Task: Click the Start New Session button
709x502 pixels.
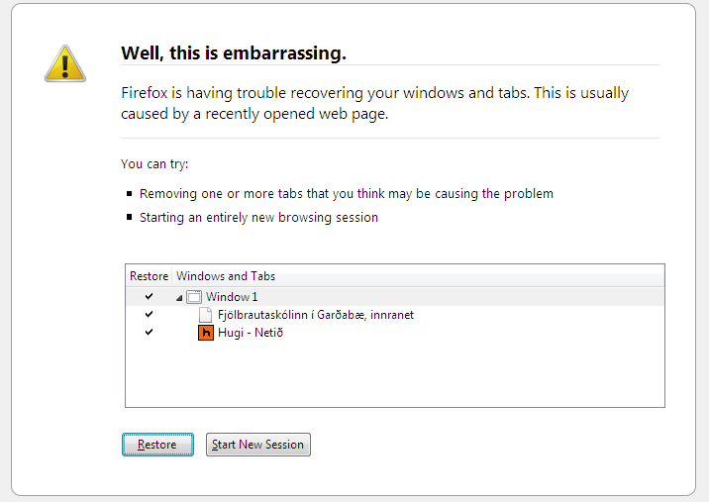Action: (x=258, y=445)
